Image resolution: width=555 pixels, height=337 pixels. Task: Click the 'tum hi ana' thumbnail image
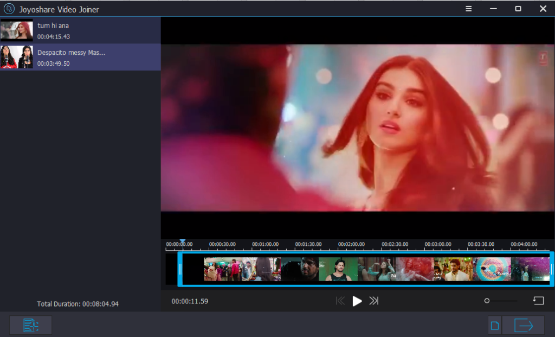pos(17,30)
